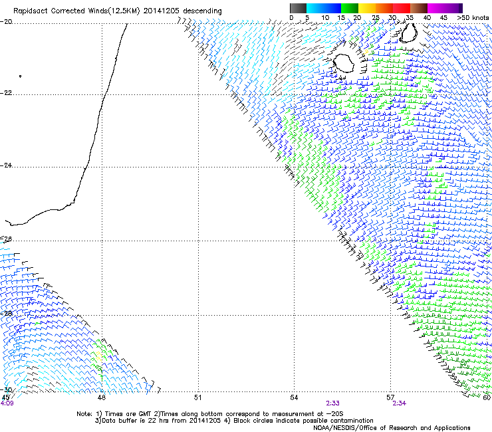The image size is (492, 432).
Task: Click the '54' longitude label
Action: tap(294, 397)
